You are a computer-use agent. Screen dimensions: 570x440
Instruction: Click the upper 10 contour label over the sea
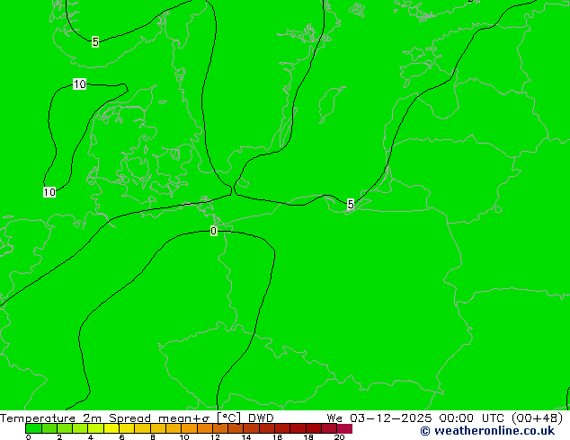[80, 84]
